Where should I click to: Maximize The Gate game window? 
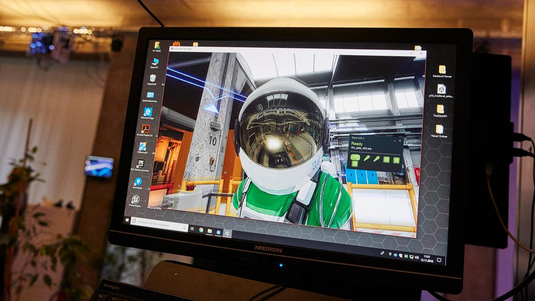click(411, 53)
